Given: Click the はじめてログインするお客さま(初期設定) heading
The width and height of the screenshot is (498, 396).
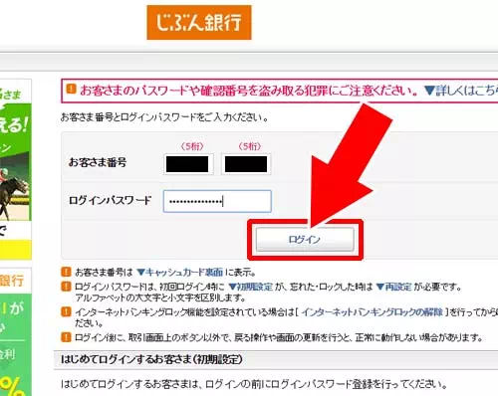Looking at the screenshot, I should [151, 359].
